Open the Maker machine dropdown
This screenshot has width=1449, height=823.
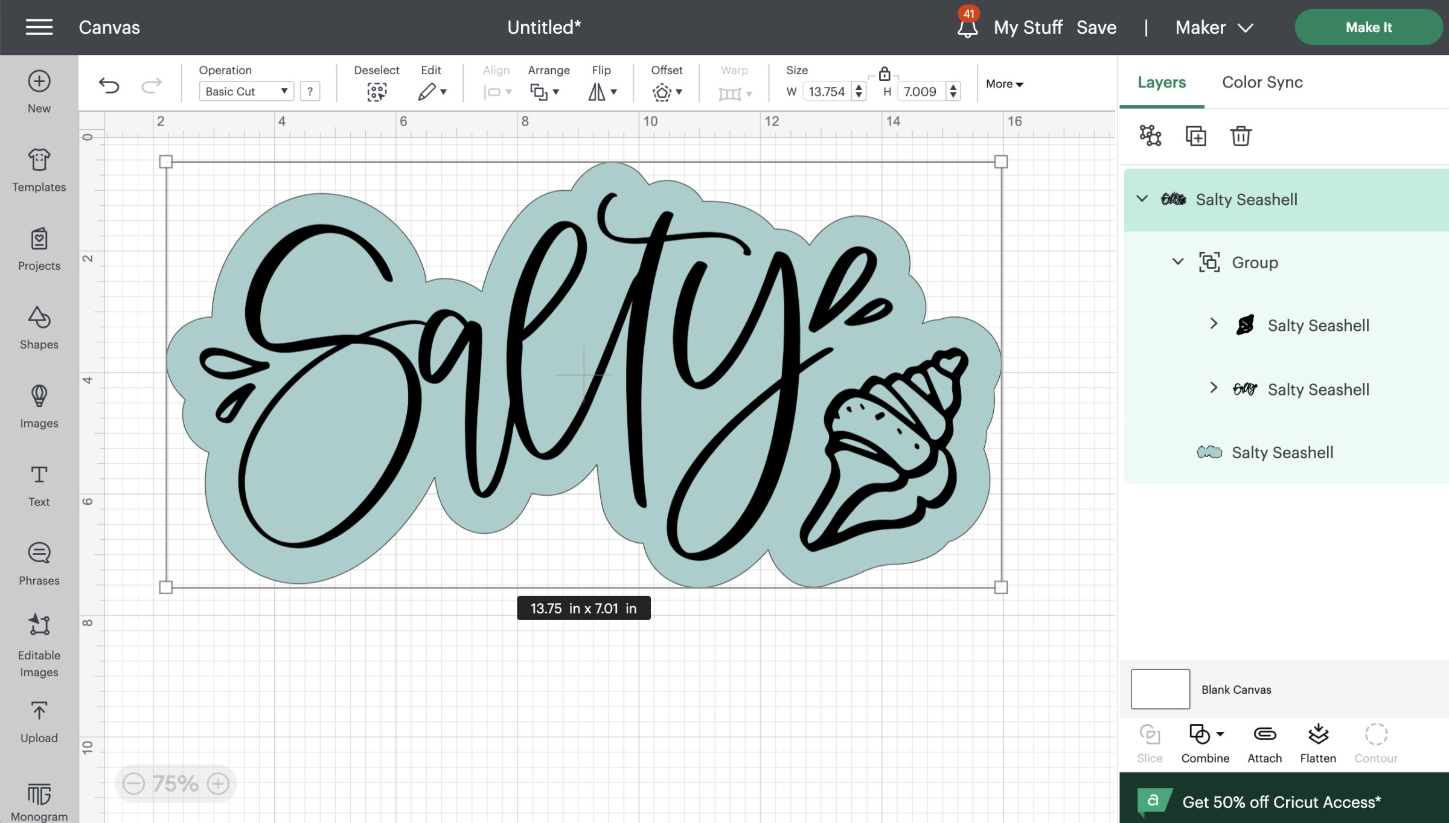1214,27
